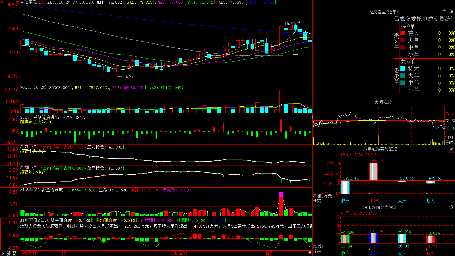Click the 笔 (tick) view button
The width and height of the screenshot is (455, 256).
click(x=451, y=12)
